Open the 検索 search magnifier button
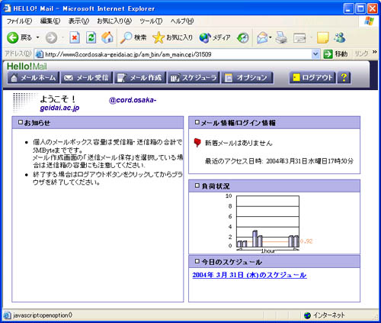Viewport: 381px width, 323px height. tap(133, 37)
